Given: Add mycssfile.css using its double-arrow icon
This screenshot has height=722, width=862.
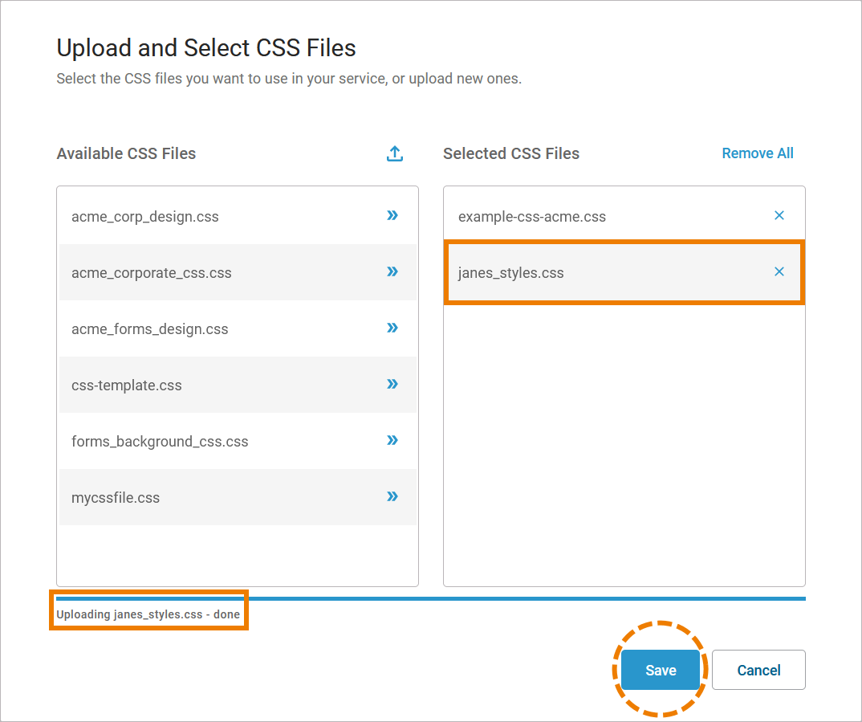Looking at the screenshot, I should [x=392, y=496].
